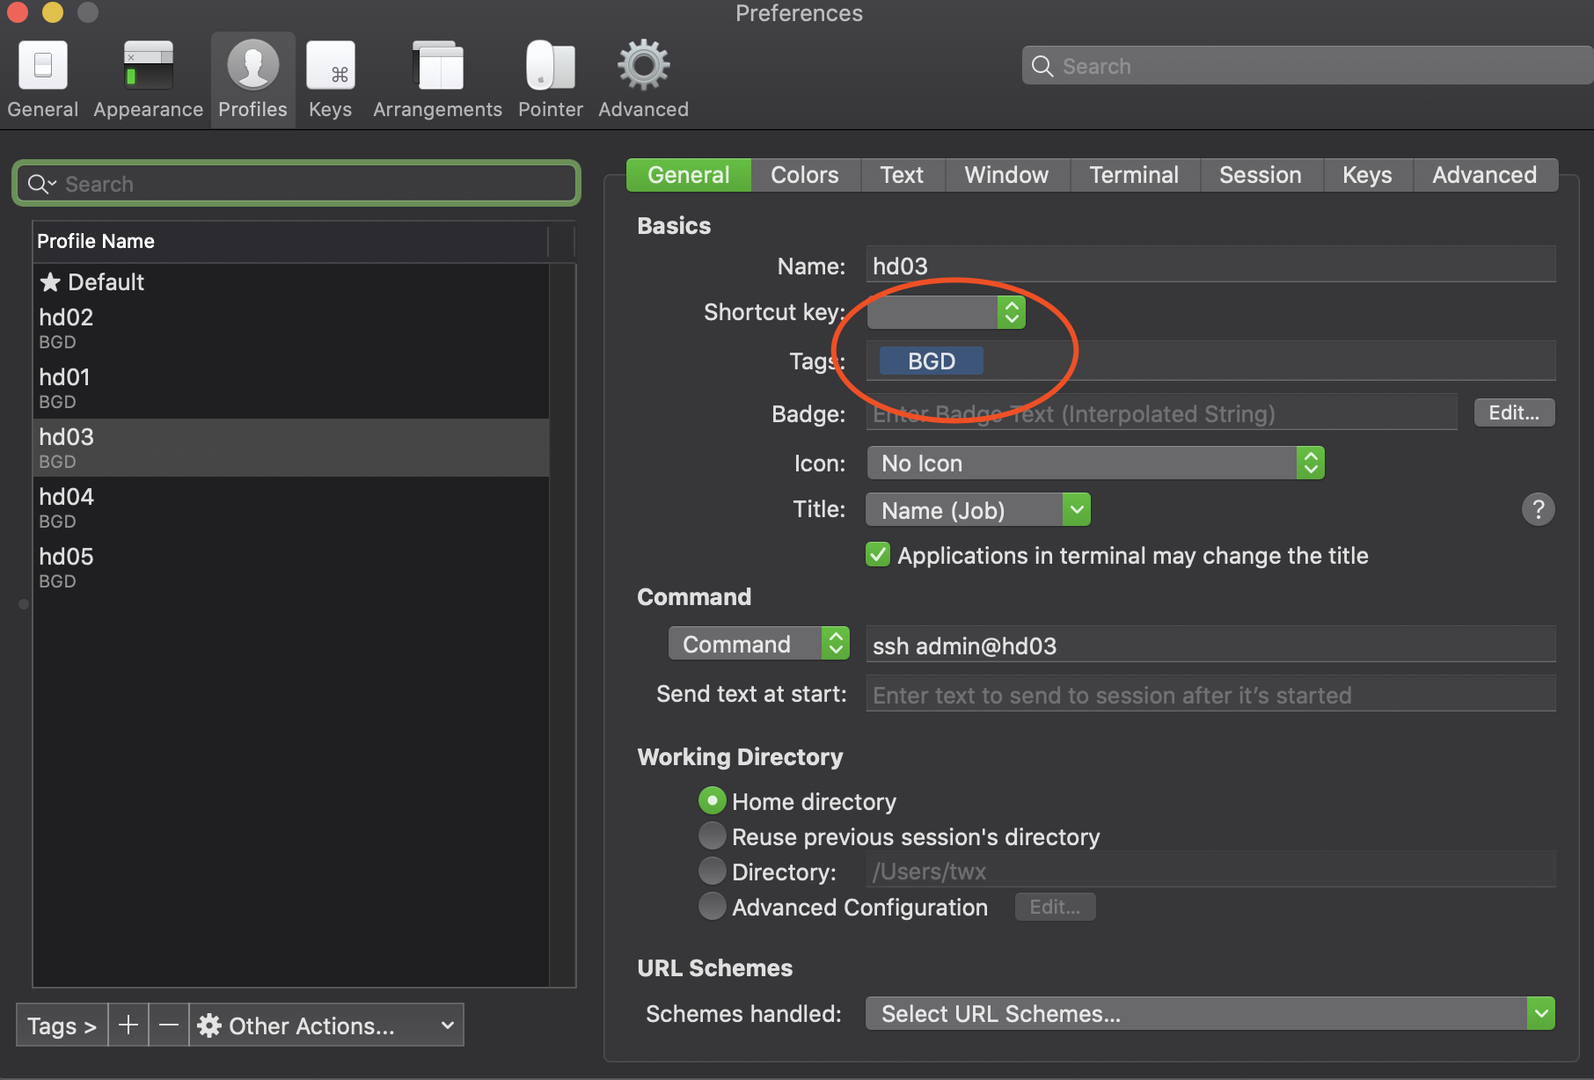Click the profile Name field

coord(1210,265)
